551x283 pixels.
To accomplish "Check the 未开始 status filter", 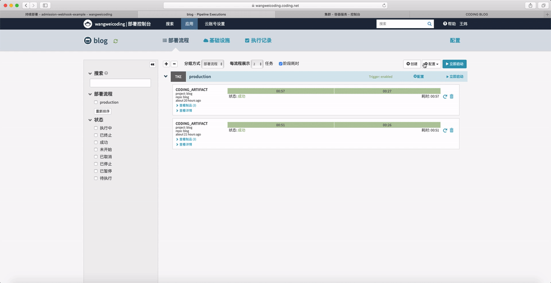I will [x=95, y=150].
